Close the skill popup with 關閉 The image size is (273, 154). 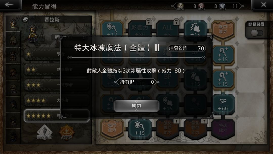(136, 106)
